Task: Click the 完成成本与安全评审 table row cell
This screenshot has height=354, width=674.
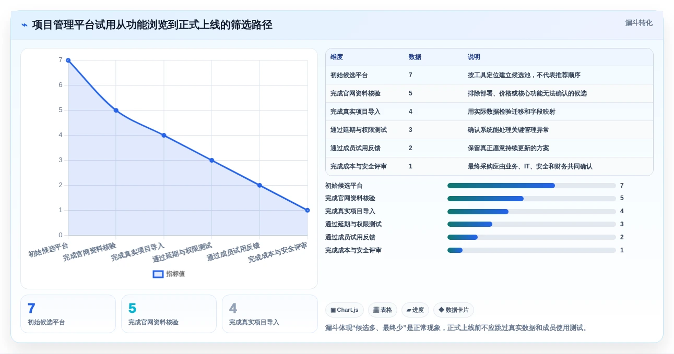Action: [359, 167]
